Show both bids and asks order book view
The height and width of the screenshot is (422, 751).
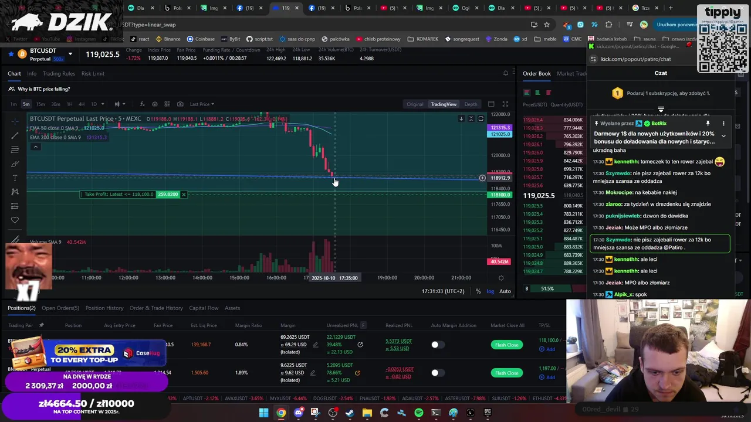(527, 93)
